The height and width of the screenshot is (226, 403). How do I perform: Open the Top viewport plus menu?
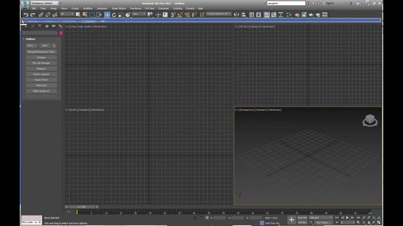pyautogui.click(x=67, y=26)
